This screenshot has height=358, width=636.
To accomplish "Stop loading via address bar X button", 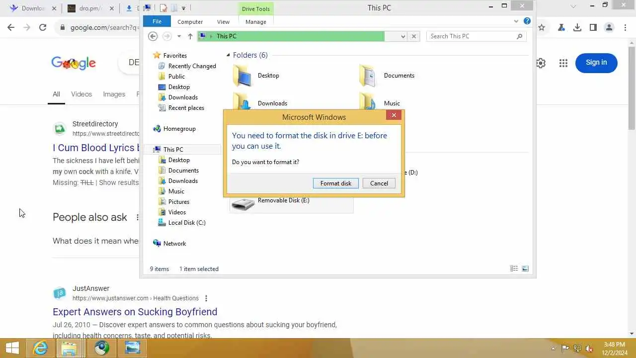I will click(x=414, y=36).
